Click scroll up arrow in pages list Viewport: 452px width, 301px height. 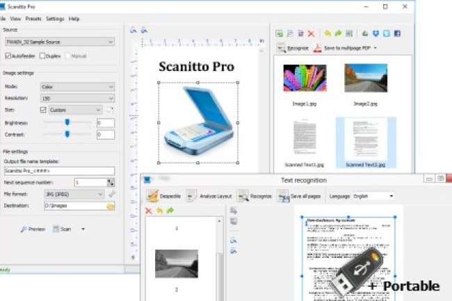[x=219, y=221]
